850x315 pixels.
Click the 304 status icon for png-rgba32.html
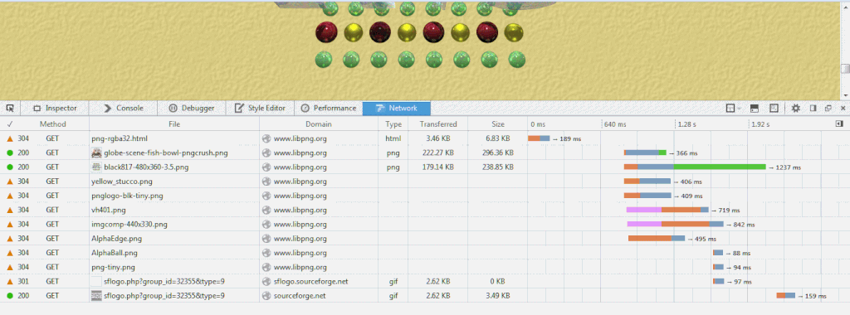[x=10, y=138]
